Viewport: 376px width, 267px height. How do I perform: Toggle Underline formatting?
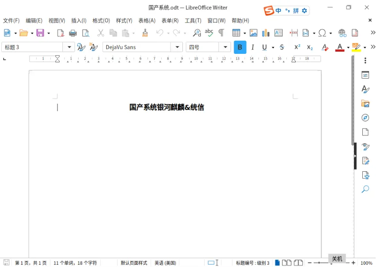(264, 47)
